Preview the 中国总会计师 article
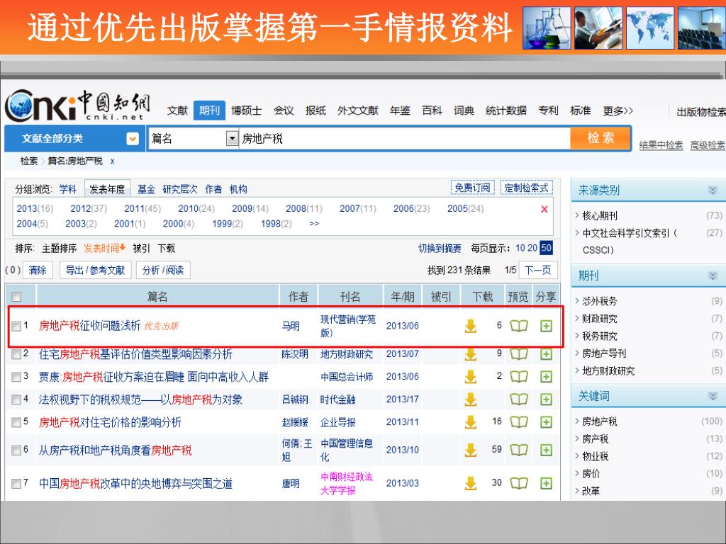Viewport: 726px width, 544px height. pos(518,377)
